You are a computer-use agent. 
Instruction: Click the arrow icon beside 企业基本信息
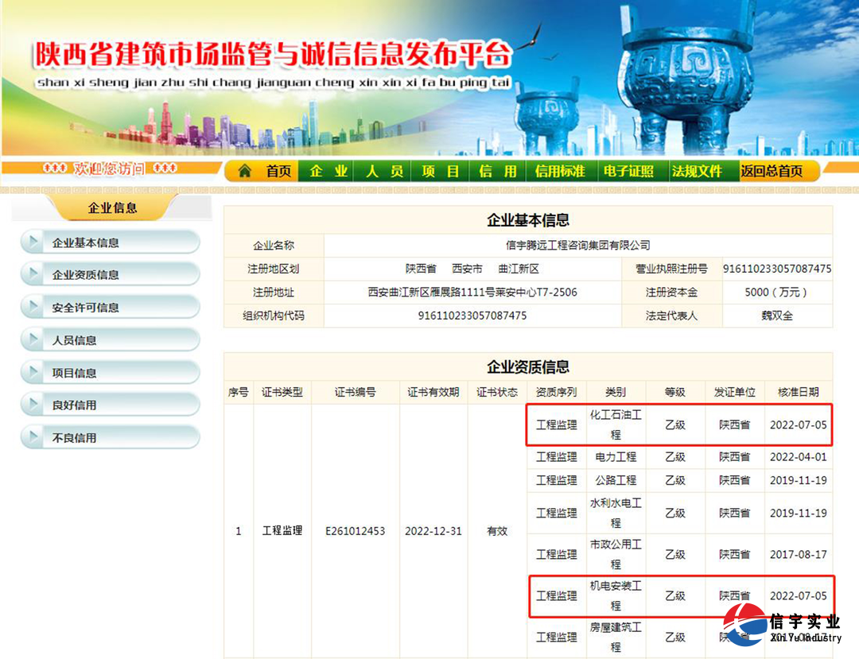point(33,242)
